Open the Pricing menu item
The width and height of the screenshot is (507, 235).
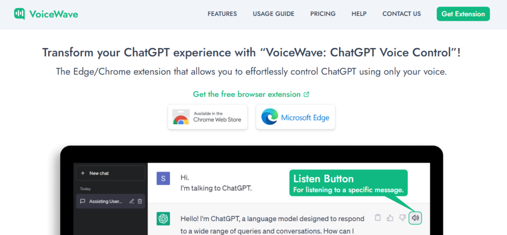(323, 14)
